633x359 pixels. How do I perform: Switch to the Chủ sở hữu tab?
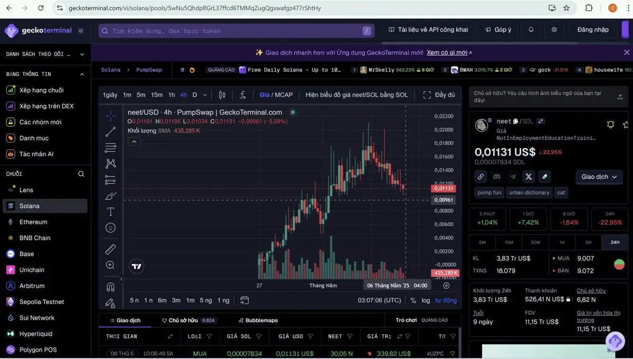click(189, 320)
